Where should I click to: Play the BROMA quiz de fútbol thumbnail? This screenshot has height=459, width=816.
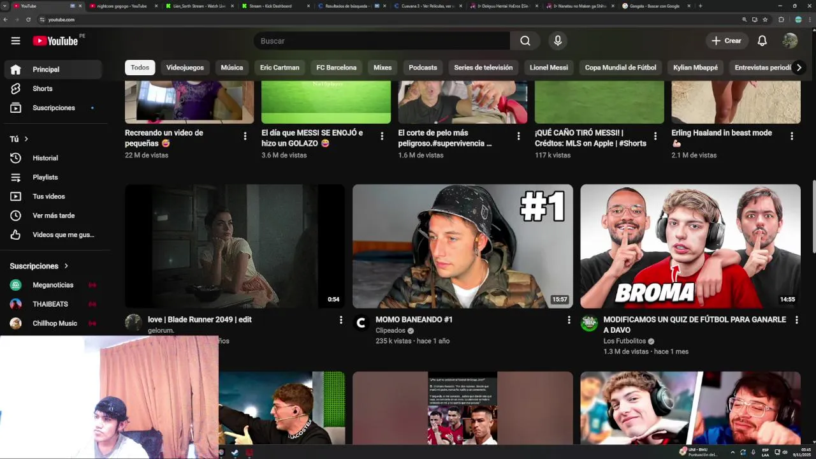click(690, 246)
